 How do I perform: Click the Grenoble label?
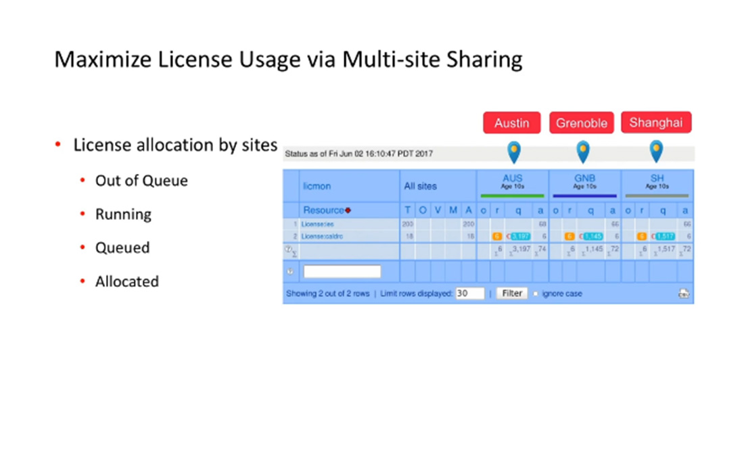pos(582,123)
